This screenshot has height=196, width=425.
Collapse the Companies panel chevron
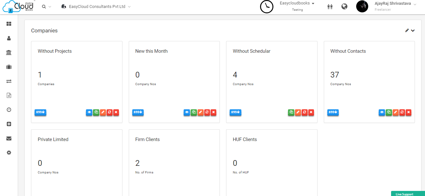pyautogui.click(x=413, y=30)
